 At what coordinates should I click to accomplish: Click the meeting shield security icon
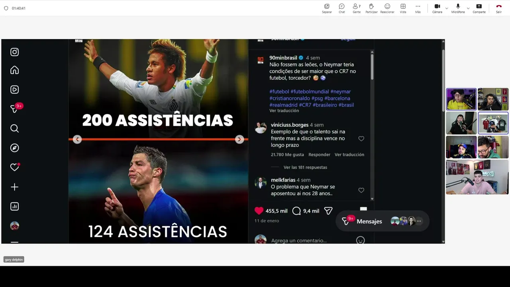[6, 8]
